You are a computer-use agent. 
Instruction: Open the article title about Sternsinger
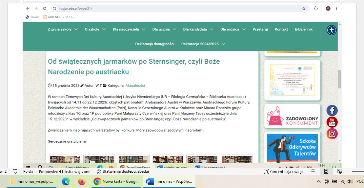[134, 66]
